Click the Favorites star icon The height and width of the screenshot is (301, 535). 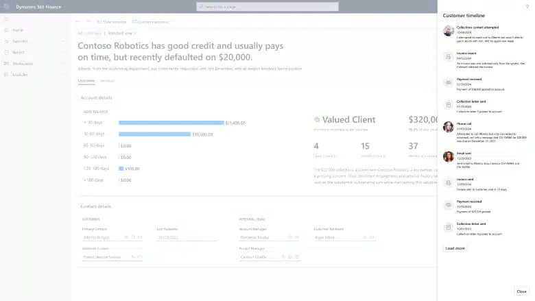6,41
